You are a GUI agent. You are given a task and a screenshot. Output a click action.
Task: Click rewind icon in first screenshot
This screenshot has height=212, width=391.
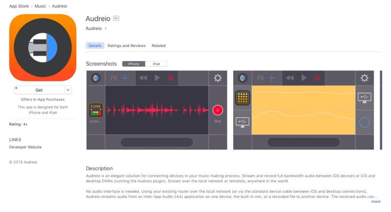(x=143, y=78)
